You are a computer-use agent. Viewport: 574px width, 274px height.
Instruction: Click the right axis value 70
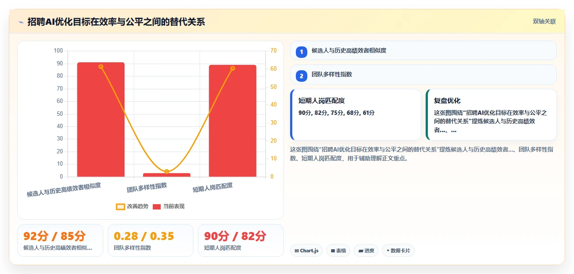[x=273, y=51]
